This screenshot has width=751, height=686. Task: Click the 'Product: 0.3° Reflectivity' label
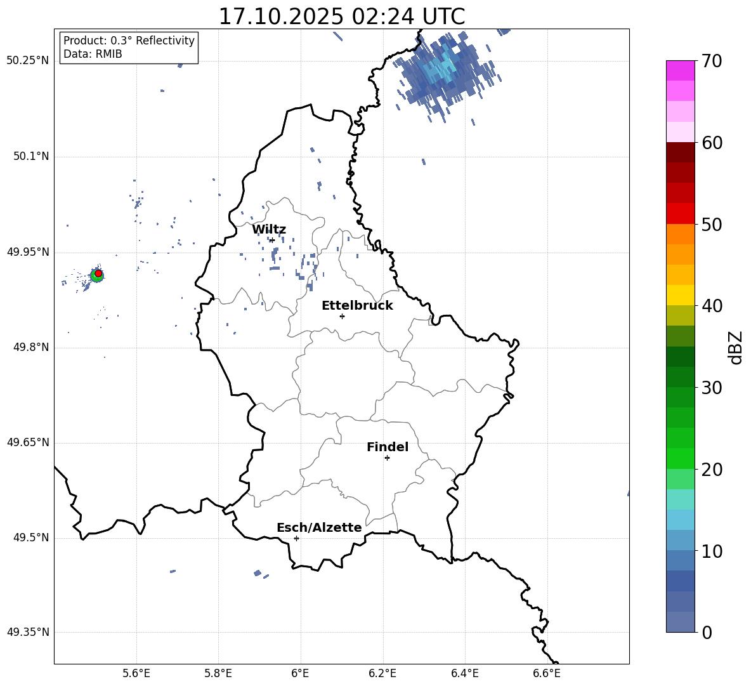tap(129, 40)
